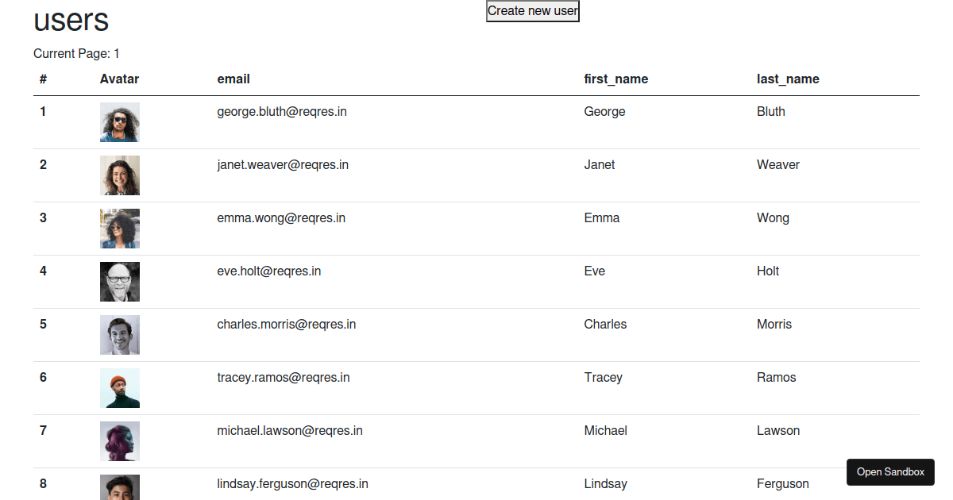
Task: Click the janet.weaver@reqres.in email
Action: [x=283, y=165]
